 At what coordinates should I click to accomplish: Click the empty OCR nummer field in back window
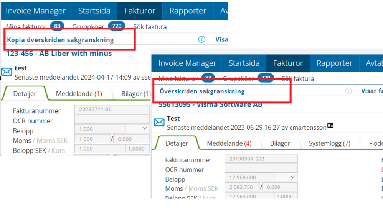(x=112, y=119)
